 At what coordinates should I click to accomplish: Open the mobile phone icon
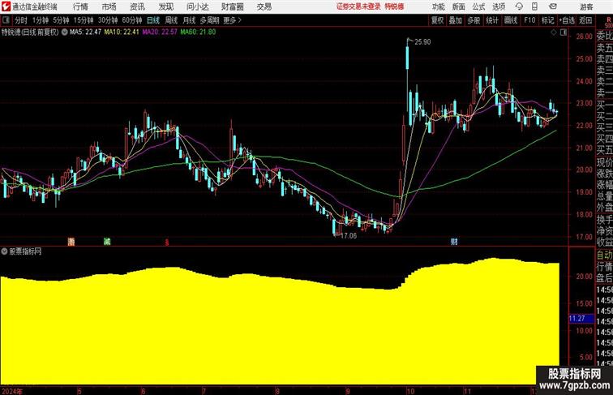click(534, 6)
